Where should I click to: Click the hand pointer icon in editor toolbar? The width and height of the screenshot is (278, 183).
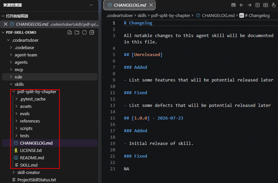coord(274,5)
